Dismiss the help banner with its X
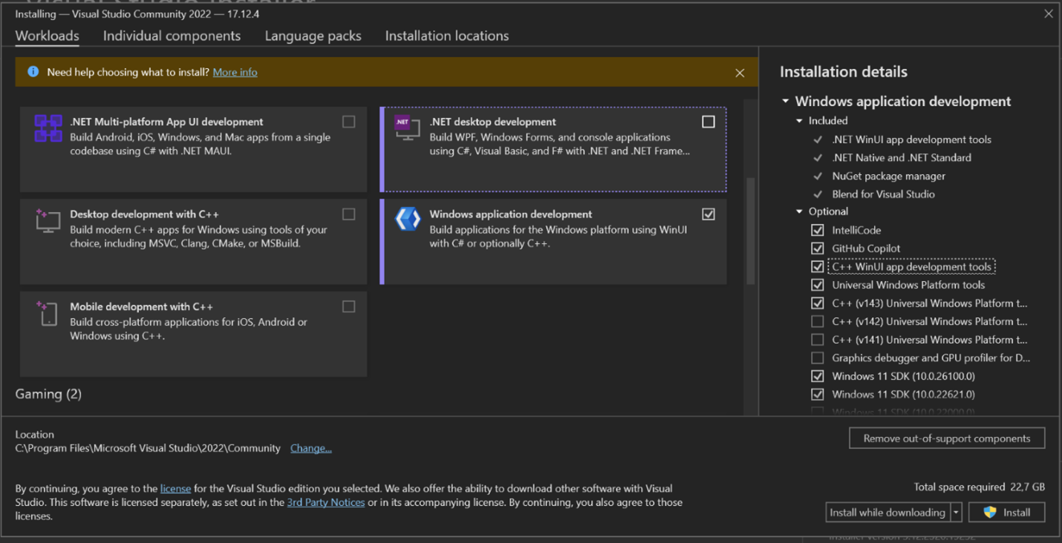 point(740,73)
